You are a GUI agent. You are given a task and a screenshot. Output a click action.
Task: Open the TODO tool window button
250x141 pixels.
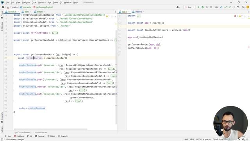[x=51, y=136]
